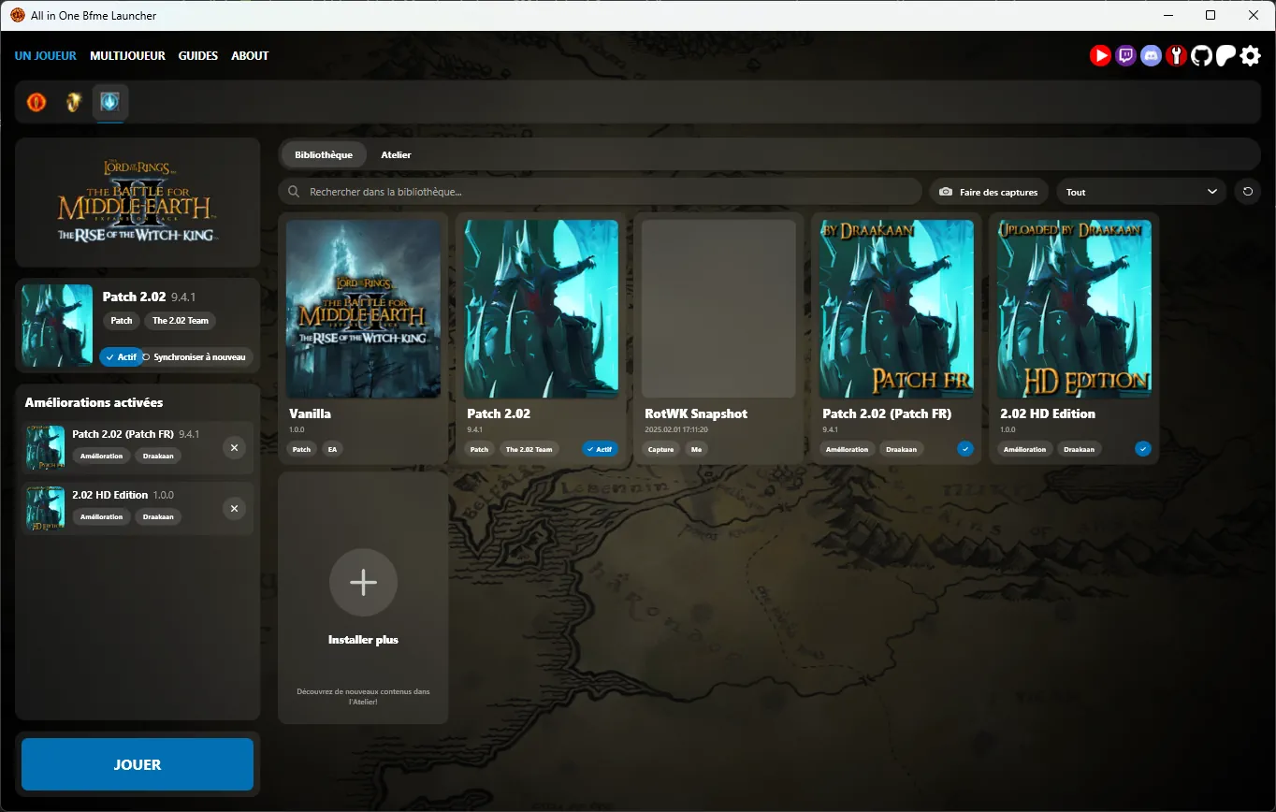Toggle checkmark on Patch 2.02 (Patch FR) card
Image resolution: width=1276 pixels, height=812 pixels.
coord(964,449)
